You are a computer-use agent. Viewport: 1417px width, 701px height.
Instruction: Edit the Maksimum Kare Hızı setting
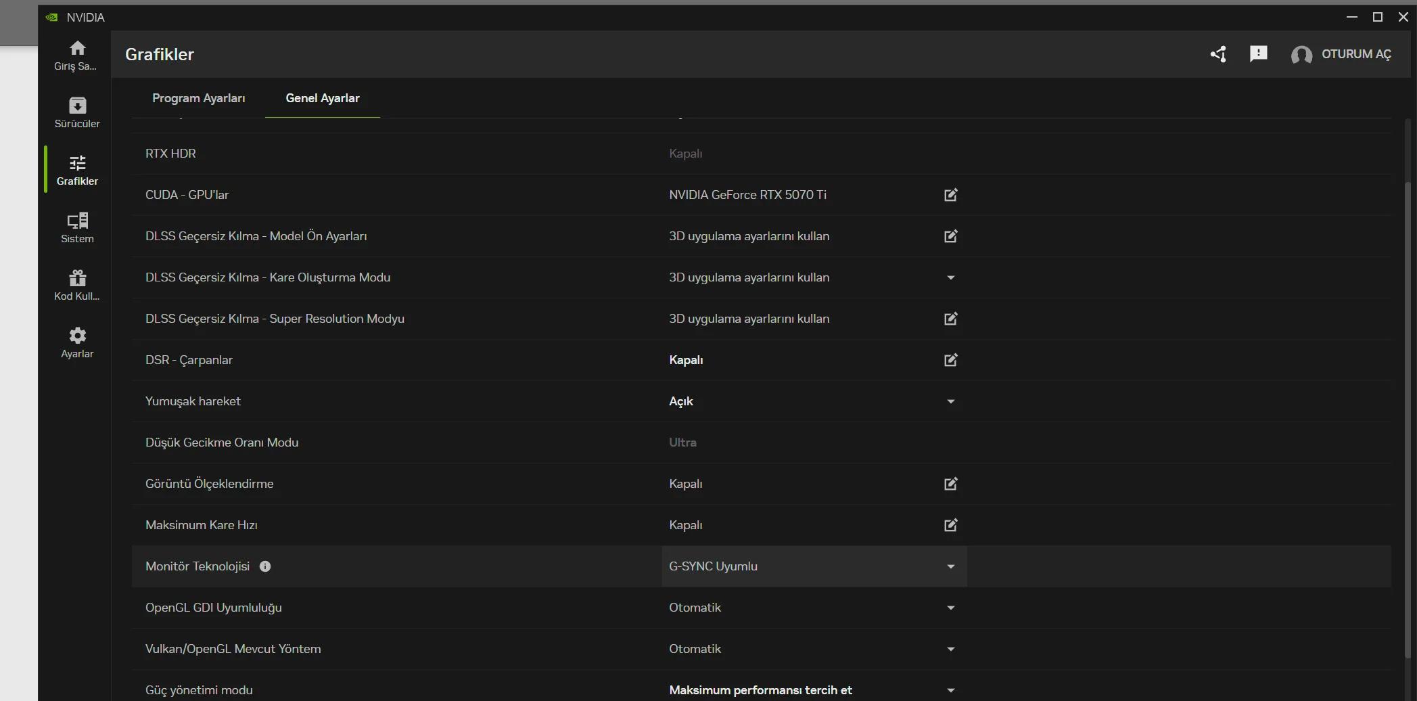point(950,525)
